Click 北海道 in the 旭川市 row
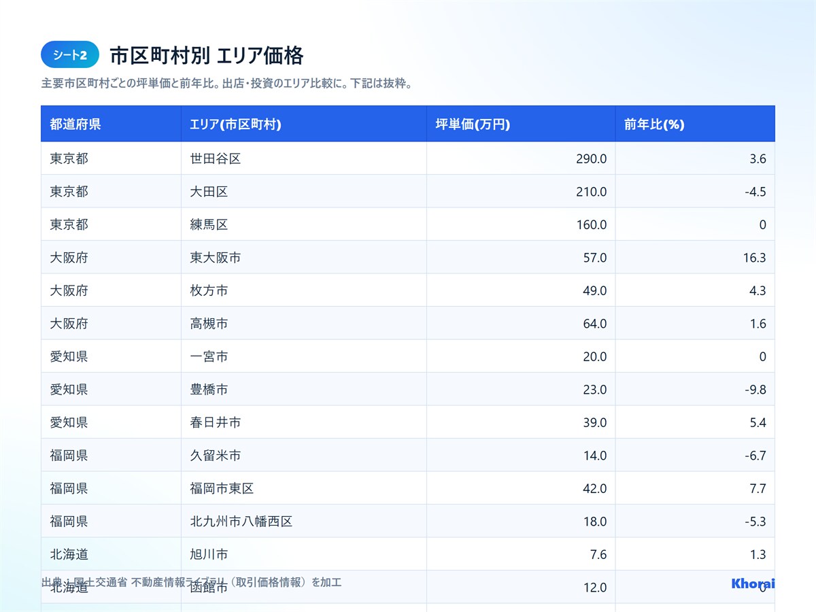Viewport: 816px width, 612px height. coord(69,554)
